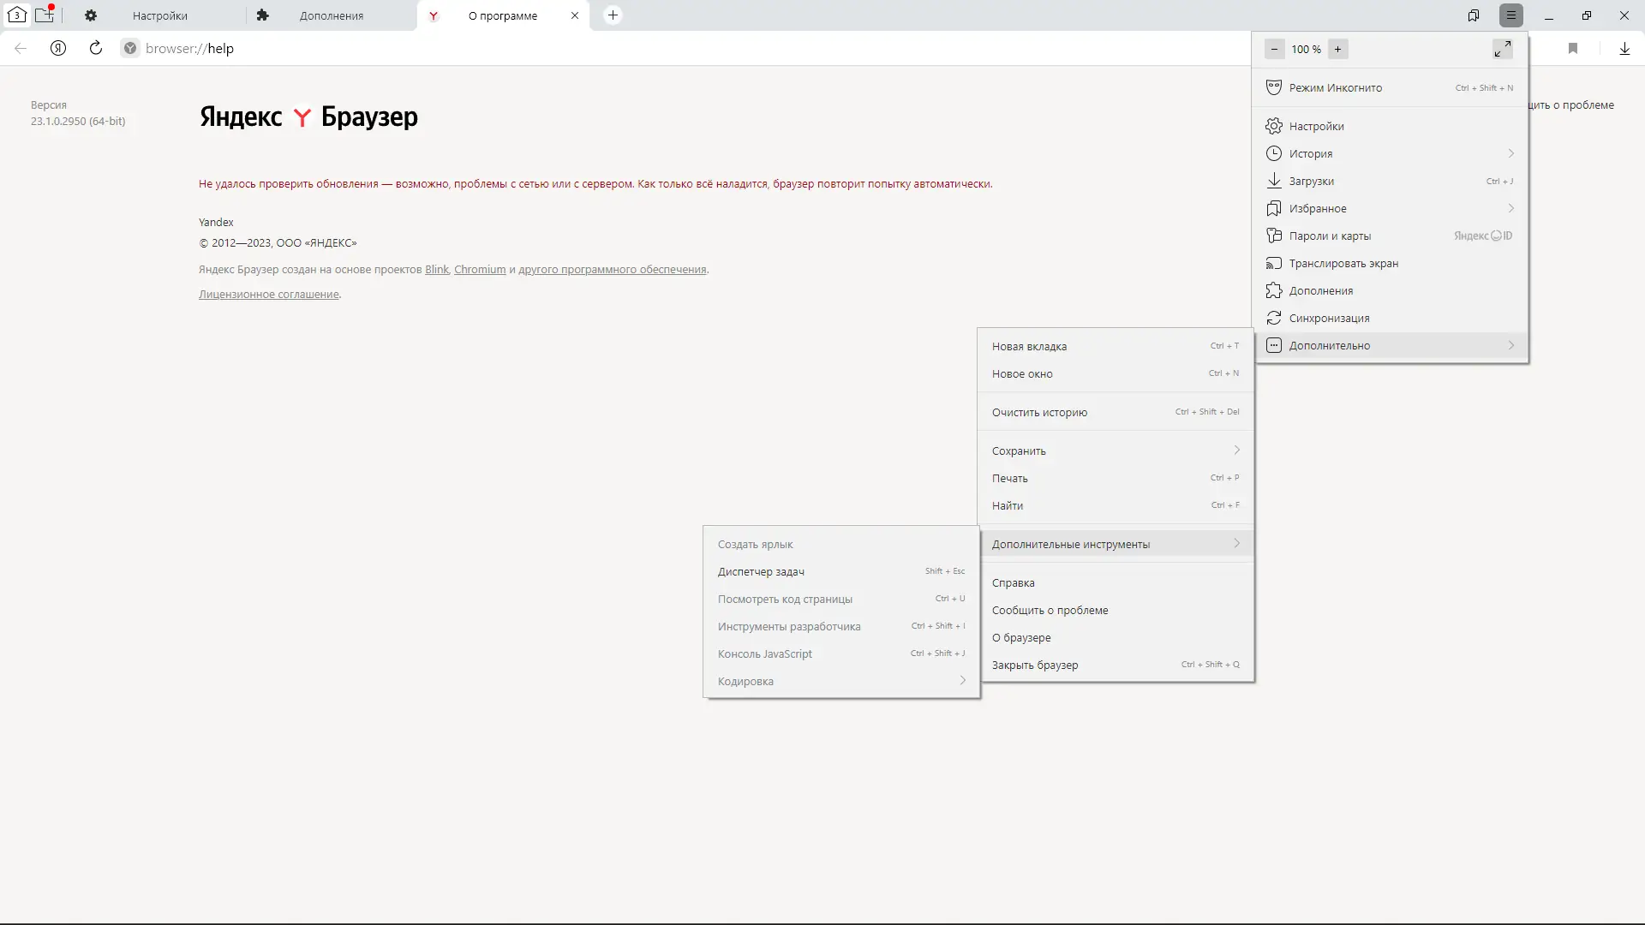Image resolution: width=1645 pixels, height=925 pixels.
Task: Click the bookmark icon in address bar
Action: [x=1573, y=49]
